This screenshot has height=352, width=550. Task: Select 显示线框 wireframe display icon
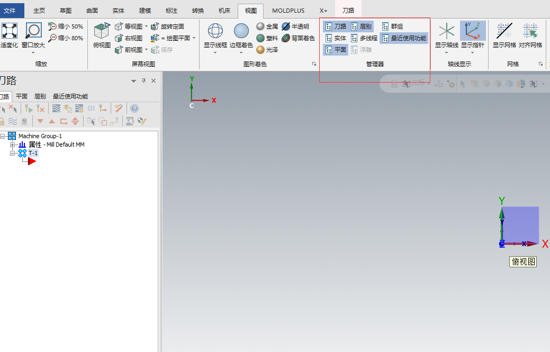[215, 33]
